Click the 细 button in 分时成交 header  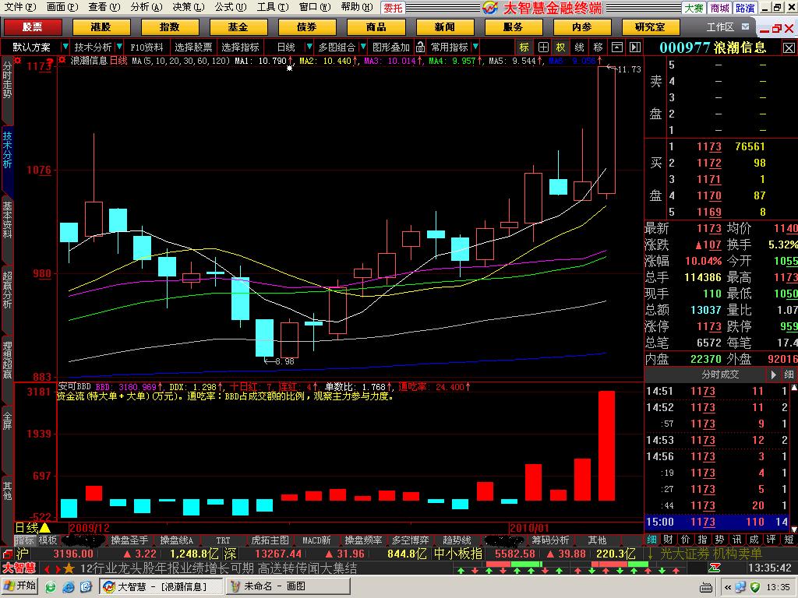pos(789,375)
